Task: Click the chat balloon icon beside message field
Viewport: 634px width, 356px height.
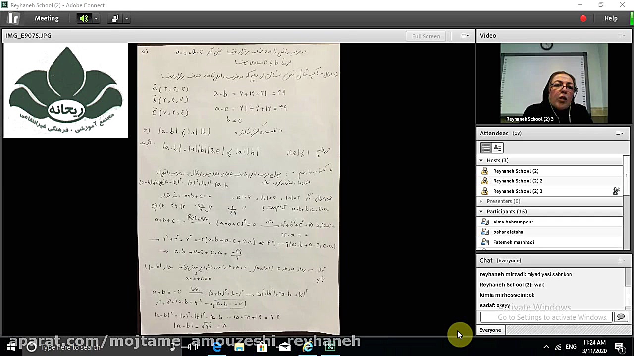Action: [621, 317]
